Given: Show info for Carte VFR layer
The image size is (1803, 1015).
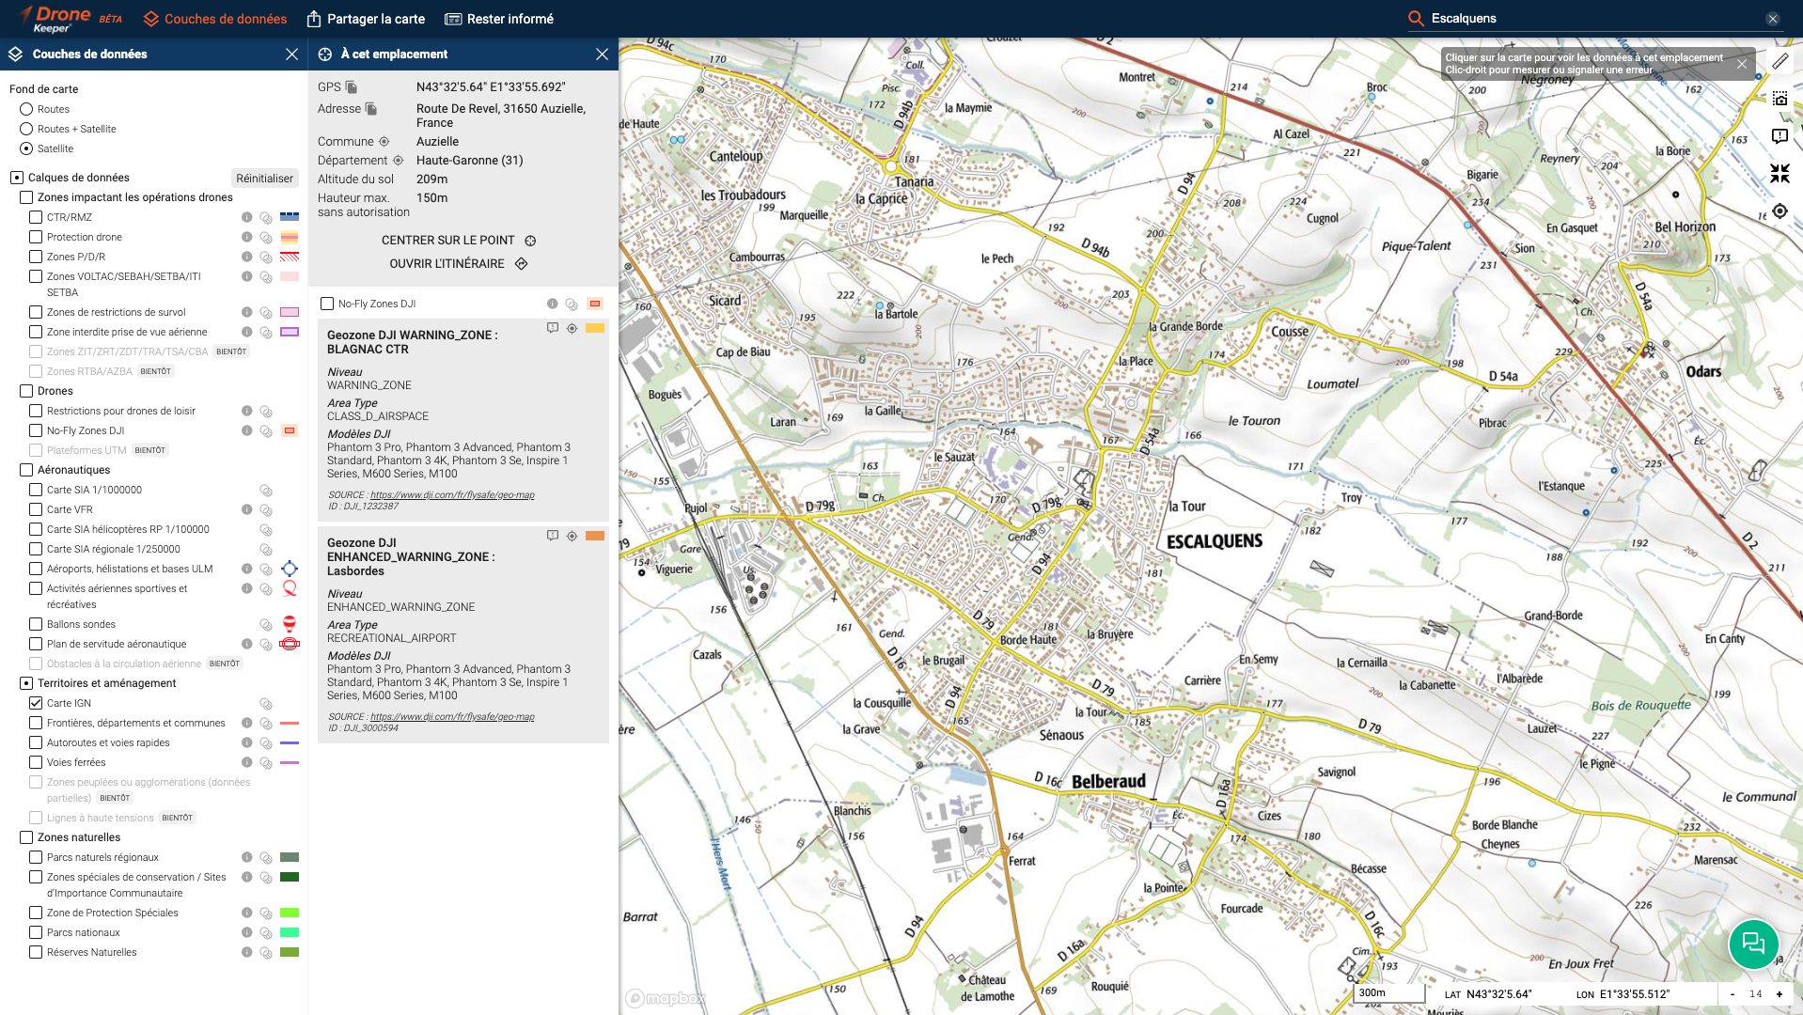Looking at the screenshot, I should pos(246,509).
